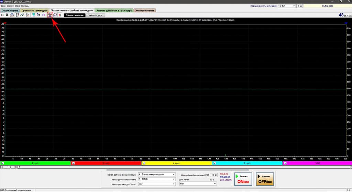The image size is (352, 192).
Task: Click the 60-2 disc type text
Action: [x=212, y=180]
